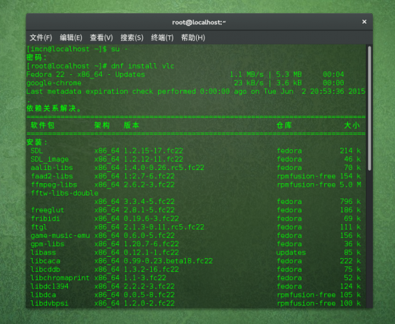Click the root@localhost:~ window title
The height and width of the screenshot is (324, 395).
(x=199, y=22)
